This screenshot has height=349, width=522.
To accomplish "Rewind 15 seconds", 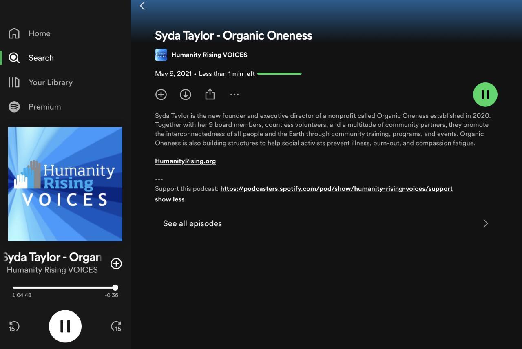I will [x=14, y=327].
